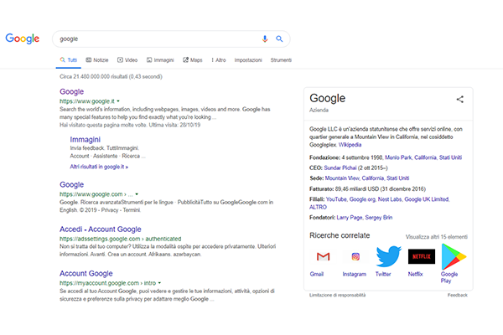Click the Google logo
This screenshot has height=335, width=503.
23,39
